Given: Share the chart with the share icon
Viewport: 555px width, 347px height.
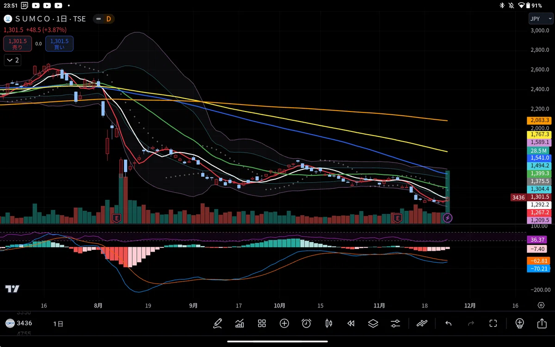Looking at the screenshot, I should pos(542,323).
